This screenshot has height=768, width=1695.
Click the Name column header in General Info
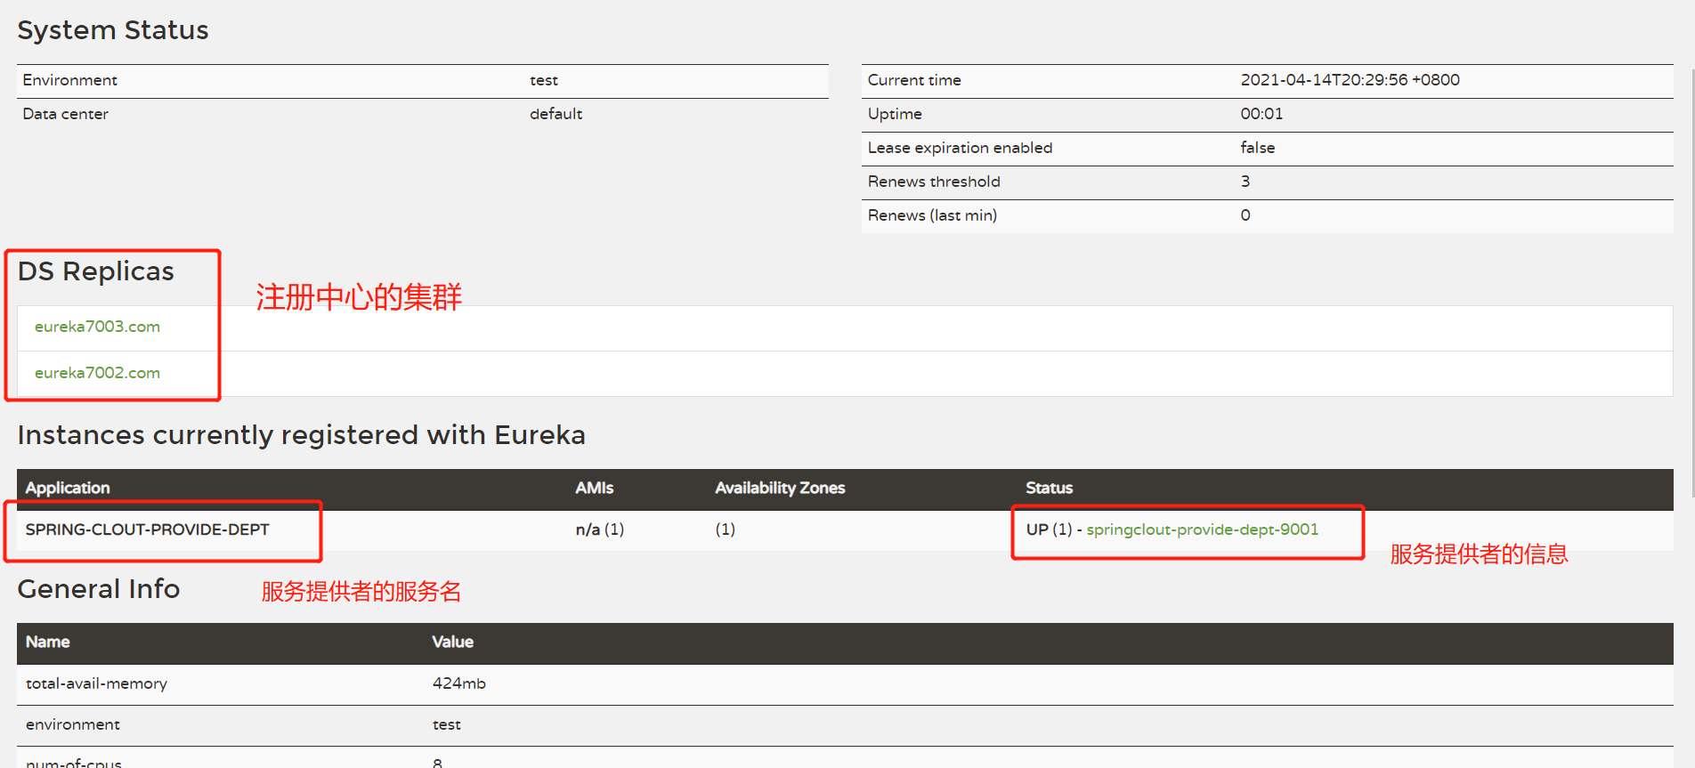click(47, 642)
